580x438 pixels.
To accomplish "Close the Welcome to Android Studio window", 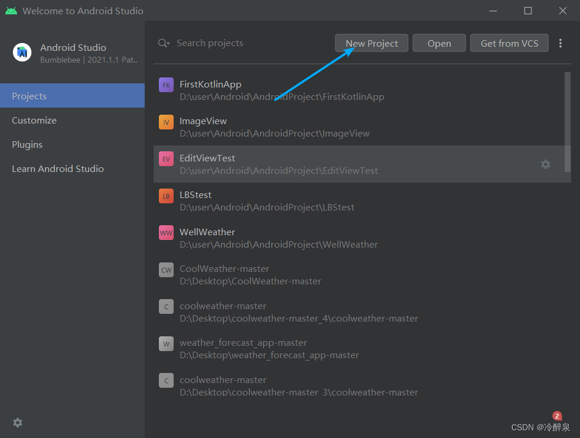I will point(563,11).
